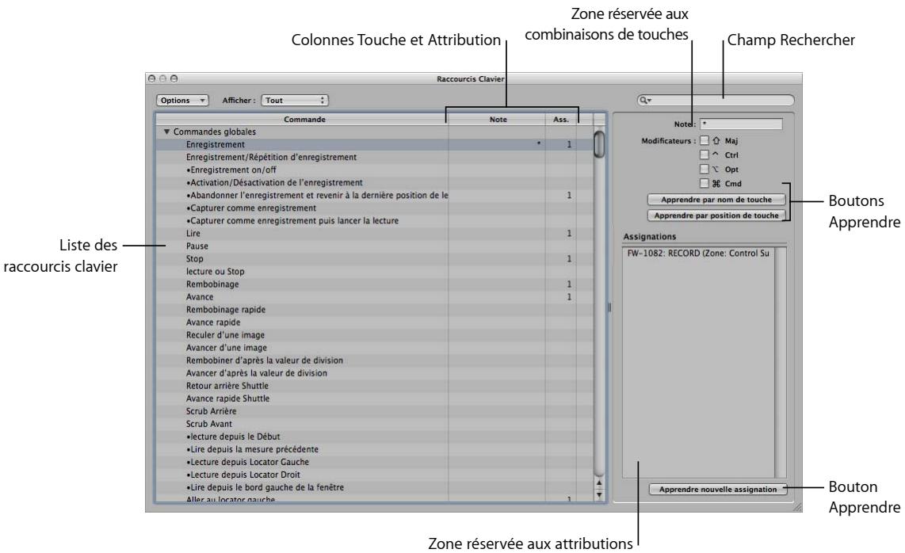This screenshot has height=553, width=905.
Task: Select •Lecture depuis Locator Gauche row
Action: click(x=374, y=463)
